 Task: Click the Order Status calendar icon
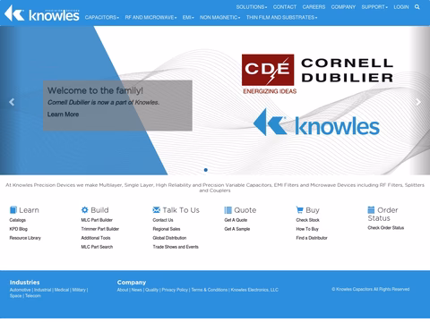(371, 210)
